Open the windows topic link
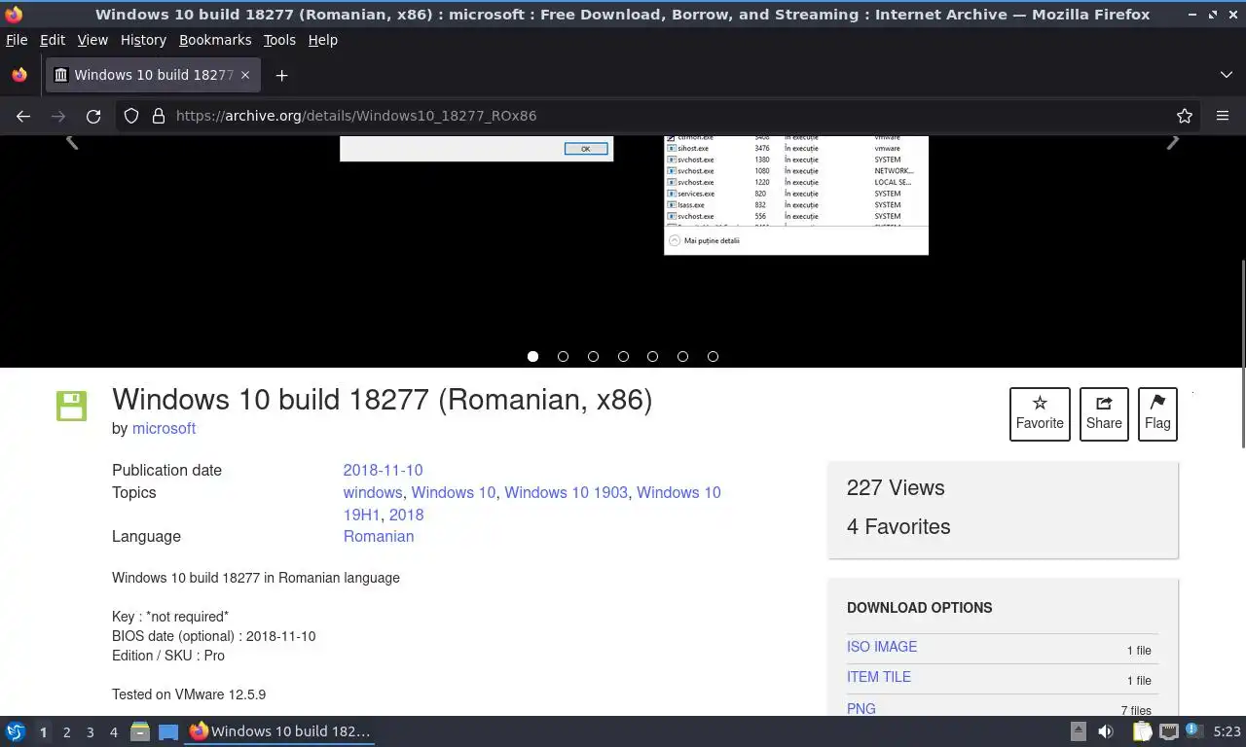The height and width of the screenshot is (747, 1246). click(373, 492)
